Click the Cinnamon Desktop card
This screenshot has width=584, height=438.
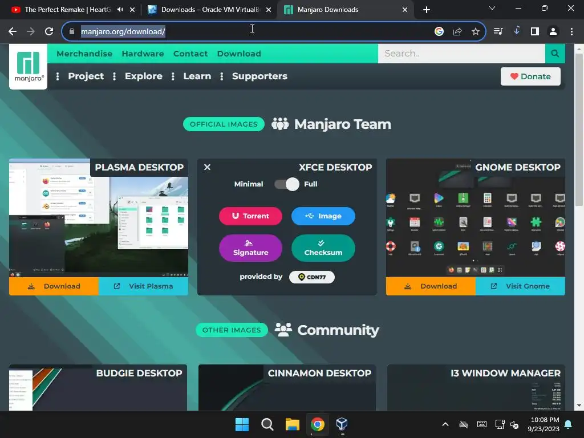(x=287, y=388)
